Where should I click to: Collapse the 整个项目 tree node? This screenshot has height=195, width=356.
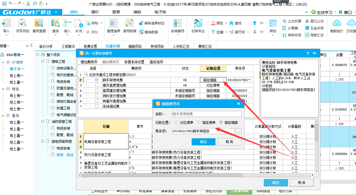[38, 55]
